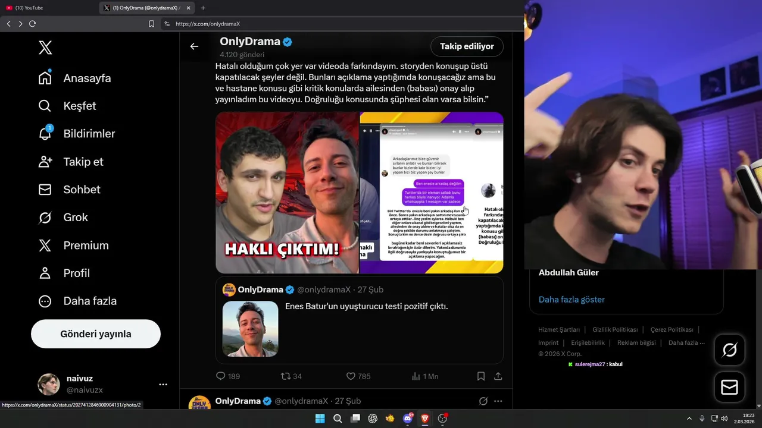Click the OnlyDrama avatar on next post
The height and width of the screenshot is (428, 762).
(199, 402)
